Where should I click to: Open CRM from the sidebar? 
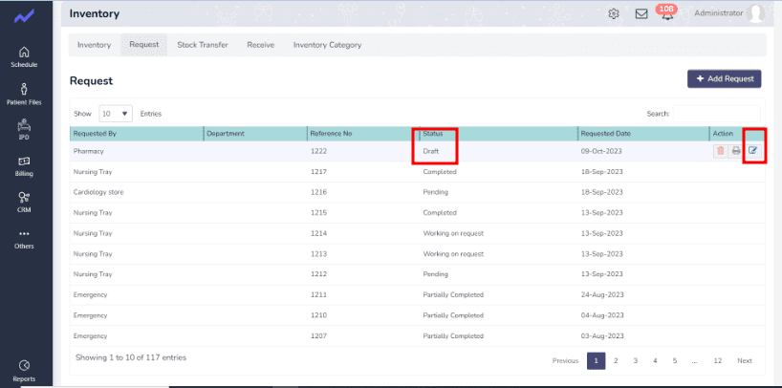pos(24,202)
